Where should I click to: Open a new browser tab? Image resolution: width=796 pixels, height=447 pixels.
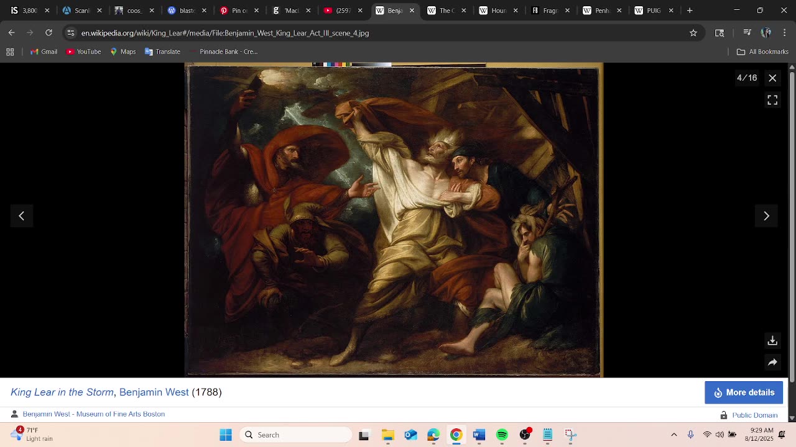(690, 11)
